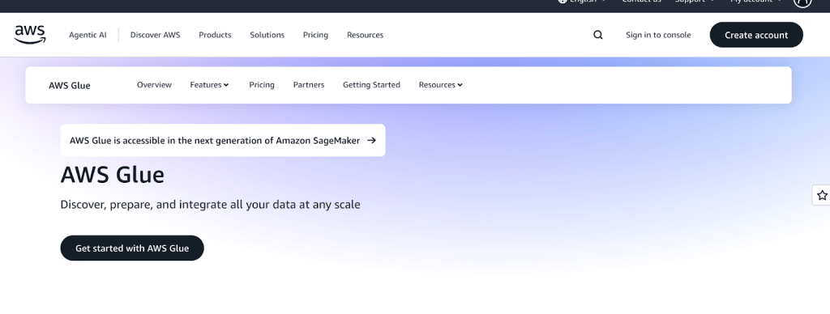Screen dimensions: 830x314
Task: Open the Glue Pricing tab
Action: 262,85
